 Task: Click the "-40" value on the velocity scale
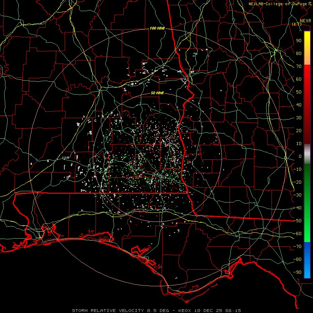click(297, 208)
